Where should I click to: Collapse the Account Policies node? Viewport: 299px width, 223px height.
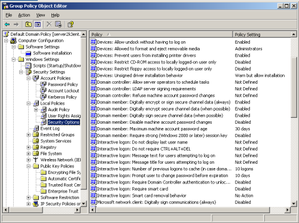pyautogui.click(x=29, y=78)
